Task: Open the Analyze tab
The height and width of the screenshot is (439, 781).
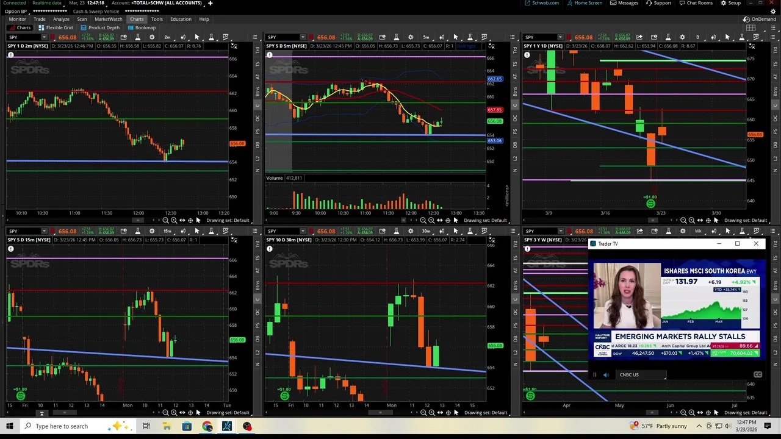Action: [x=61, y=19]
